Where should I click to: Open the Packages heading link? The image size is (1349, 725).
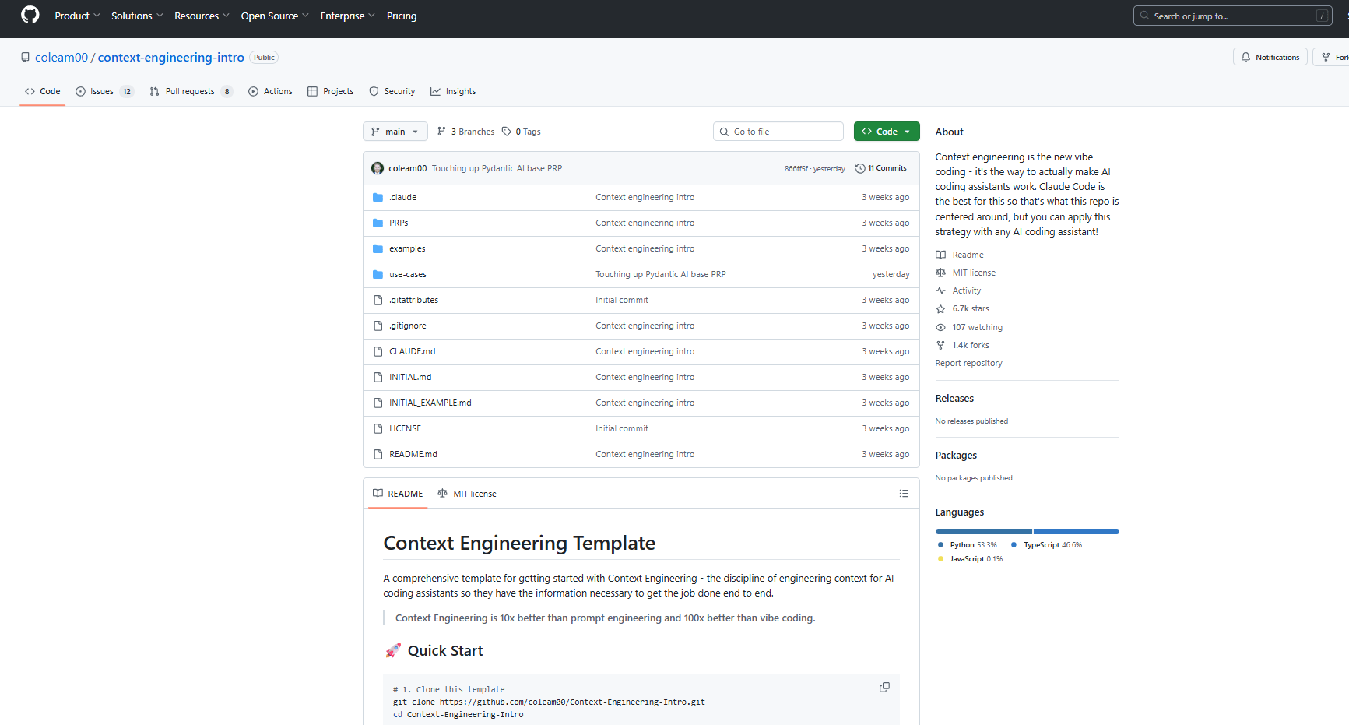tap(956, 455)
